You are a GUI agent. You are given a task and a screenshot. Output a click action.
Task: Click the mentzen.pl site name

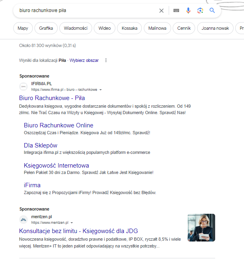(x=42, y=217)
